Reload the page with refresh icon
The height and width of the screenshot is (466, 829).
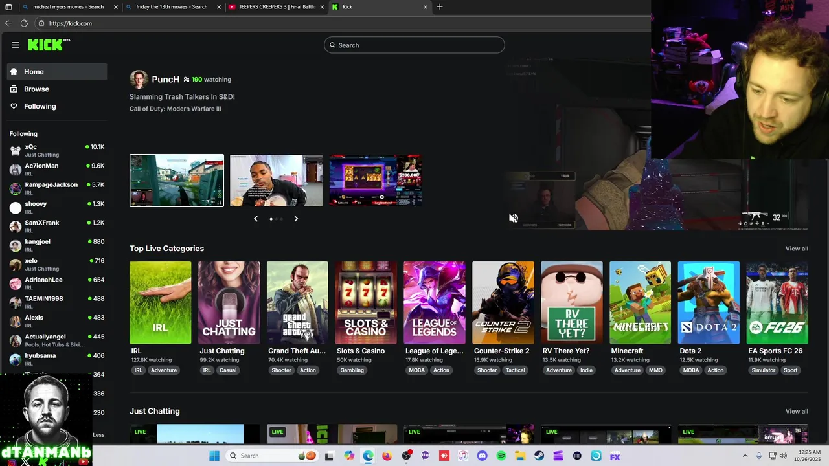tap(24, 23)
